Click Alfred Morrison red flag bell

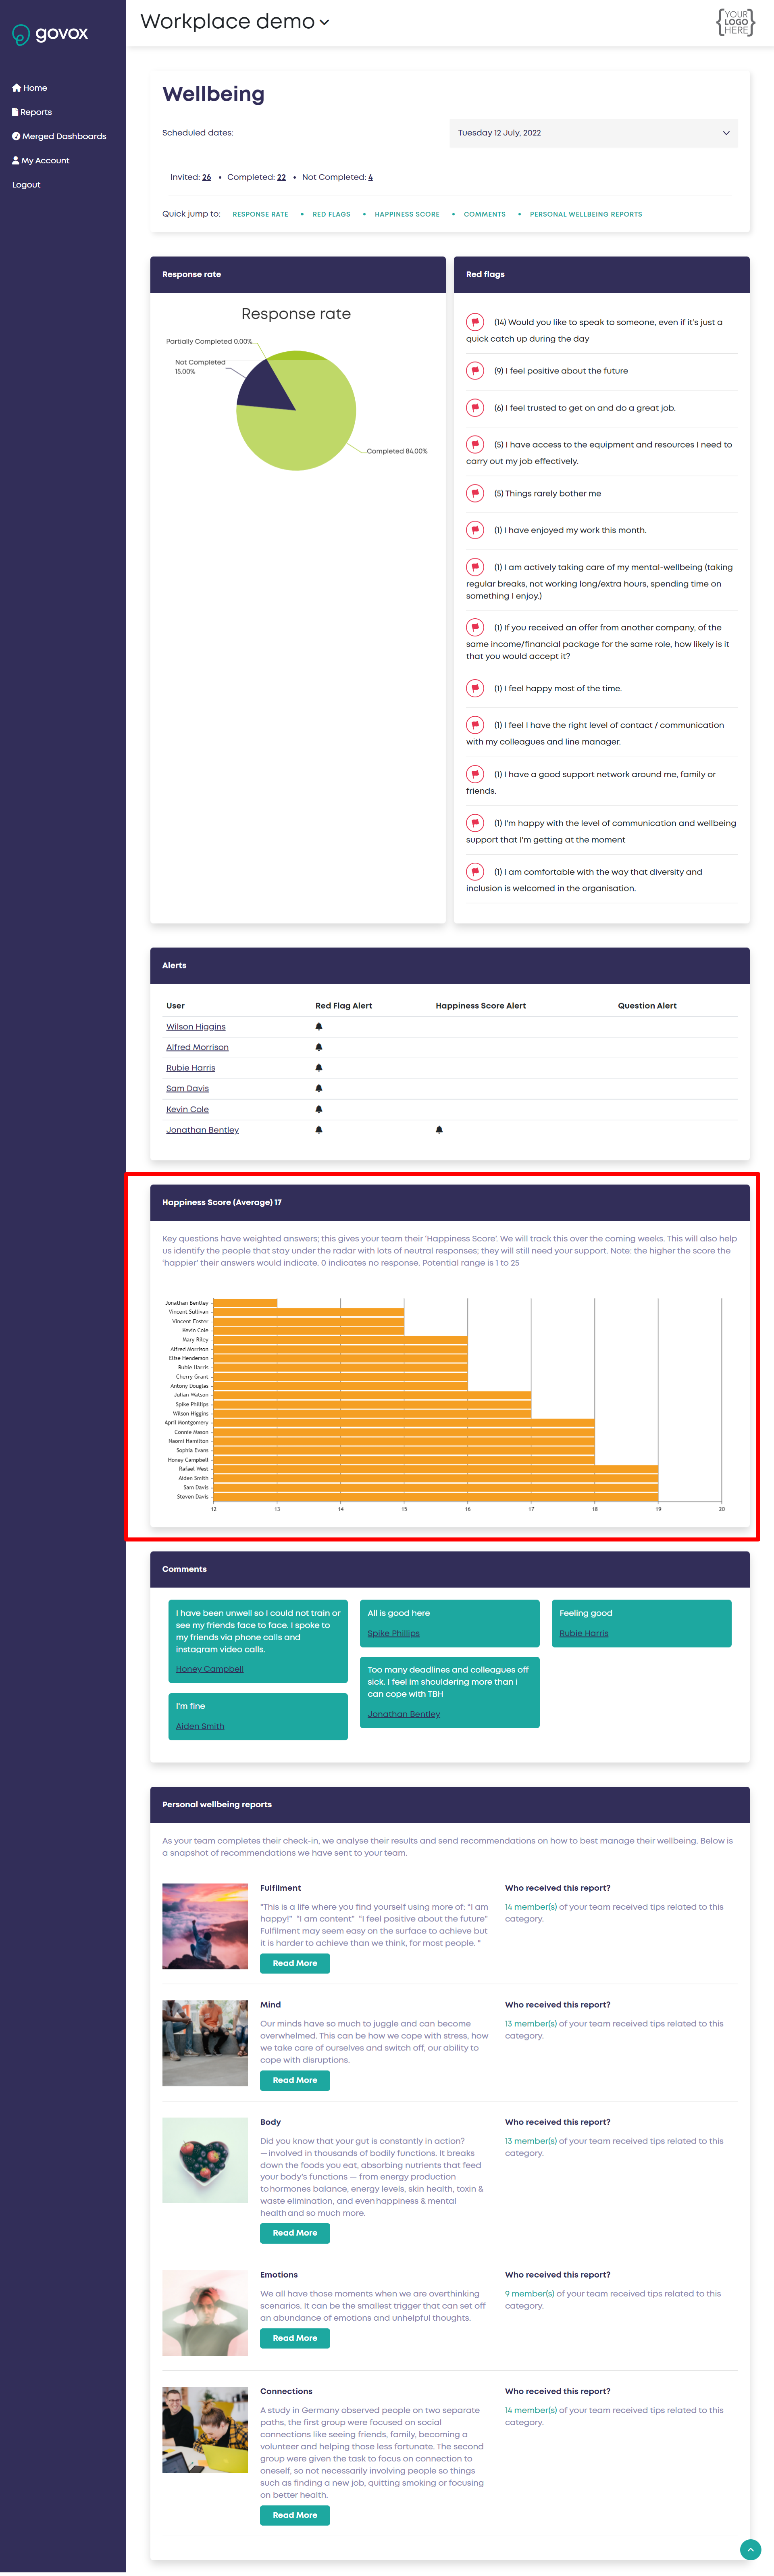(x=319, y=1047)
